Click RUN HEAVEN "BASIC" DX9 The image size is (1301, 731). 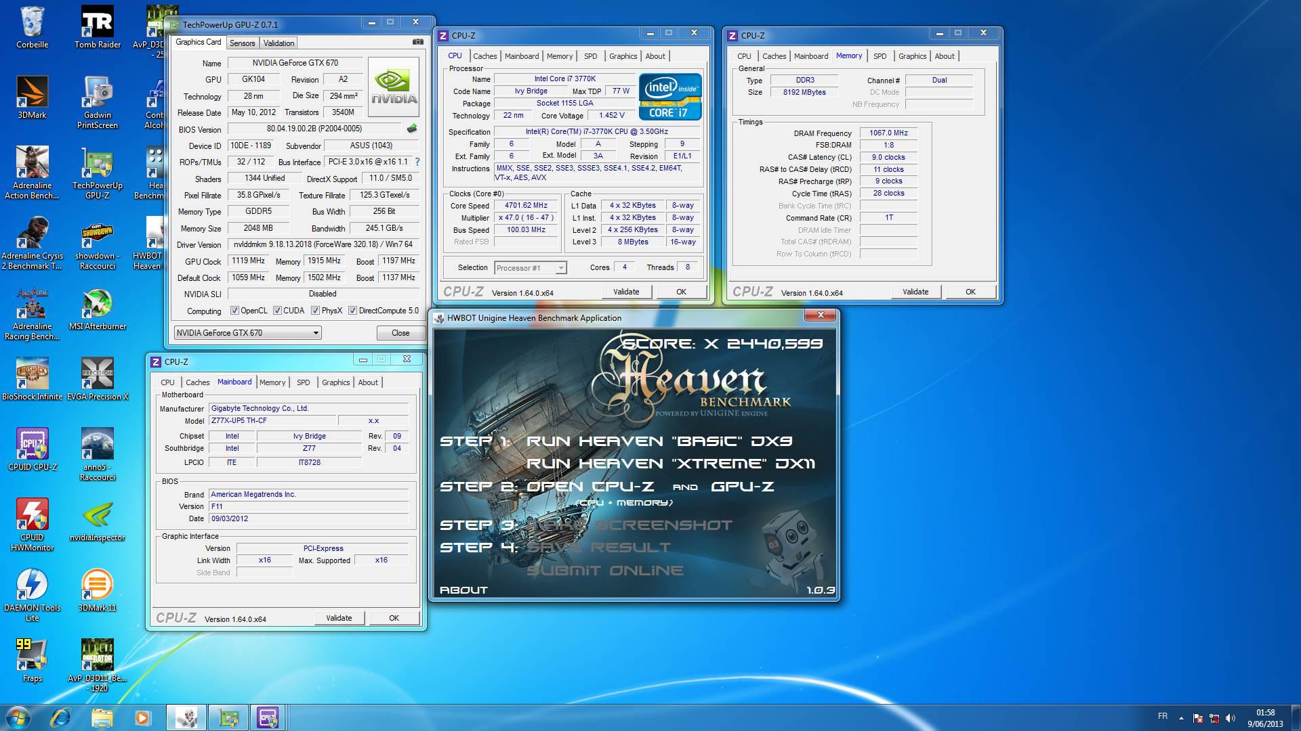click(659, 441)
